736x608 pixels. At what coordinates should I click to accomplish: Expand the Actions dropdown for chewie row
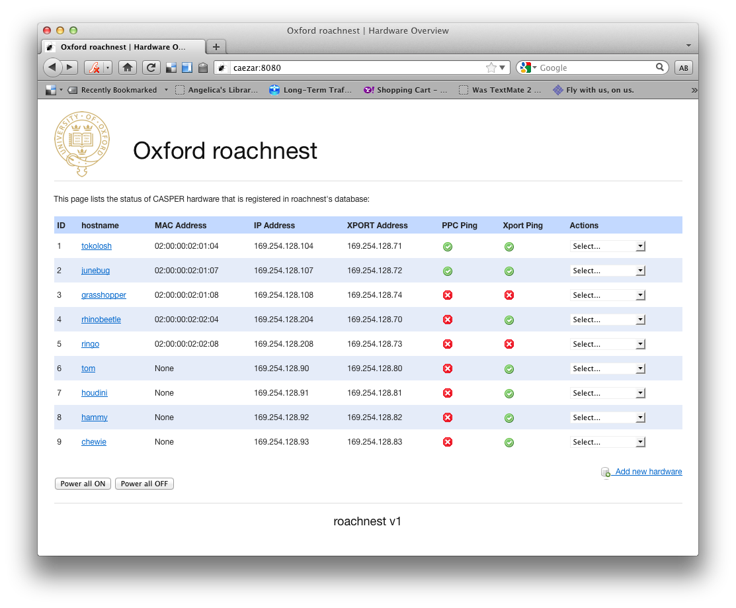click(x=607, y=442)
